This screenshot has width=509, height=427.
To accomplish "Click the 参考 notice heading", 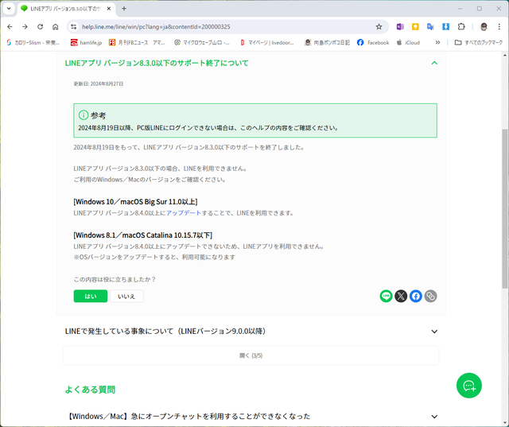I will tap(98, 115).
